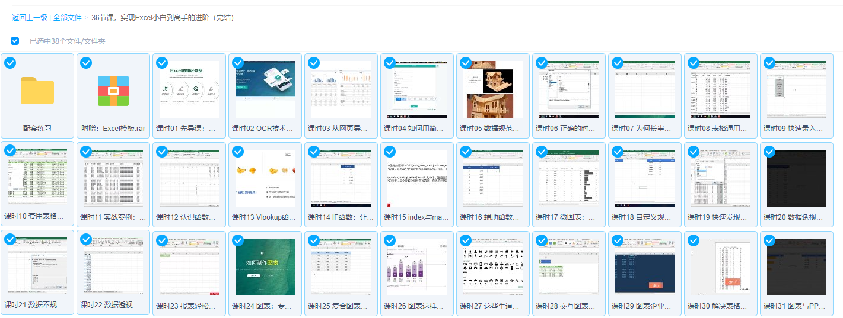Image resolution: width=843 pixels, height=318 pixels.
Task: Toggle the select-all checkbox
Action: (x=15, y=41)
